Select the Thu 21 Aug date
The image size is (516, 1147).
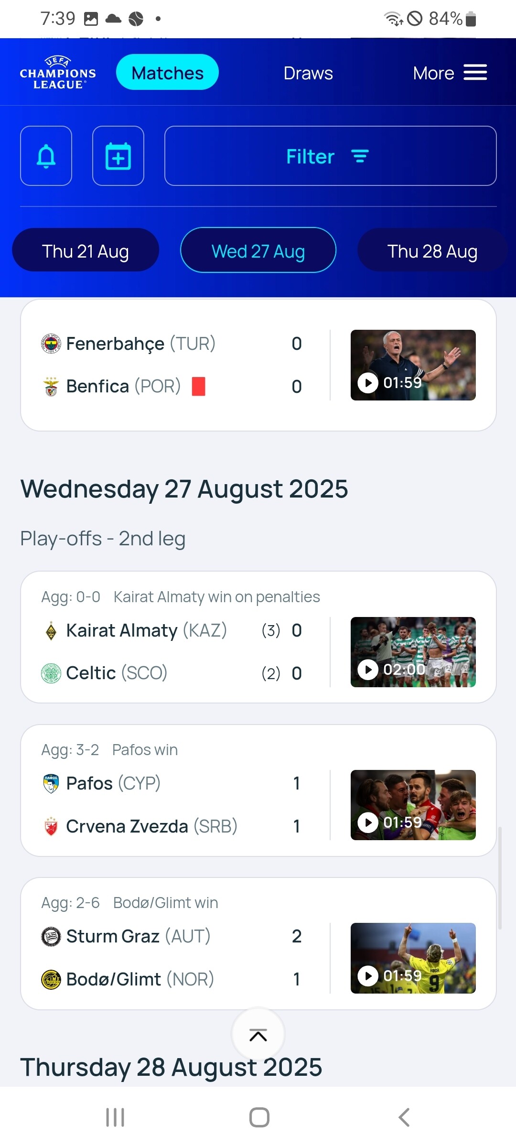(86, 250)
